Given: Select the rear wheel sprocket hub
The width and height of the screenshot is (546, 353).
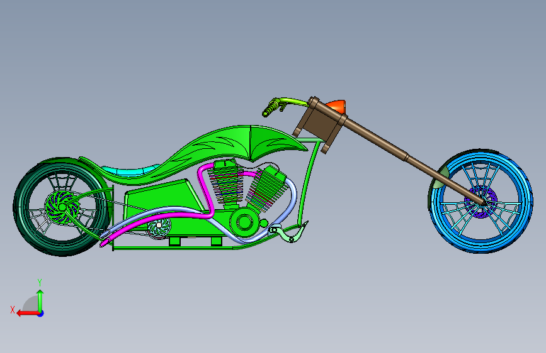Looking at the screenshot, I should [x=62, y=207].
